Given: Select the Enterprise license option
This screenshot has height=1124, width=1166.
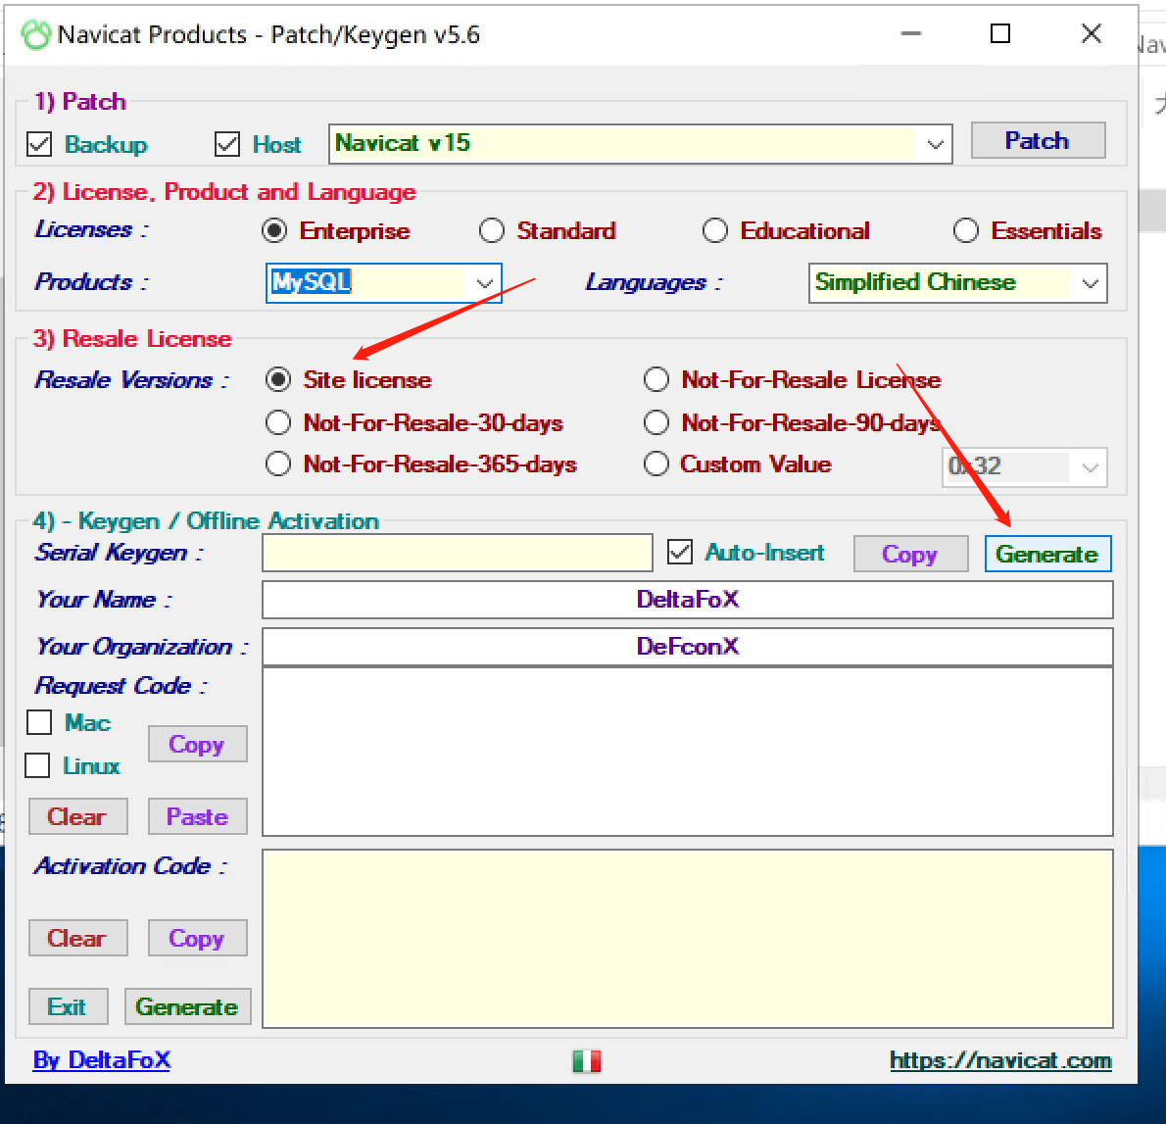Looking at the screenshot, I should [x=274, y=230].
